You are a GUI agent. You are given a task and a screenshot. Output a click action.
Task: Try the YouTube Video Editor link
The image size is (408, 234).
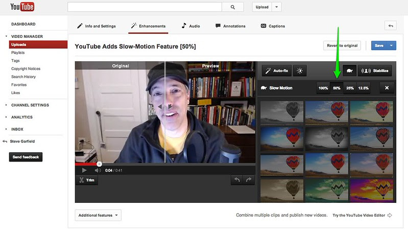pyautogui.click(x=362, y=215)
